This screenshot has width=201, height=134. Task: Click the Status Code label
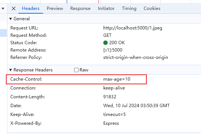24,43
